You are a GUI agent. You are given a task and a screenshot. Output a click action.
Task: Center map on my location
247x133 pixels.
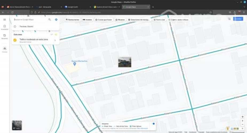[x=242, y=117]
